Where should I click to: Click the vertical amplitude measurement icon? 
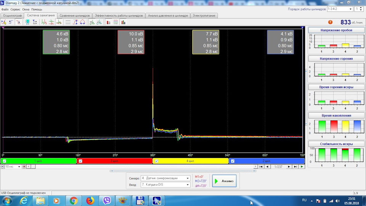click(x=75, y=22)
